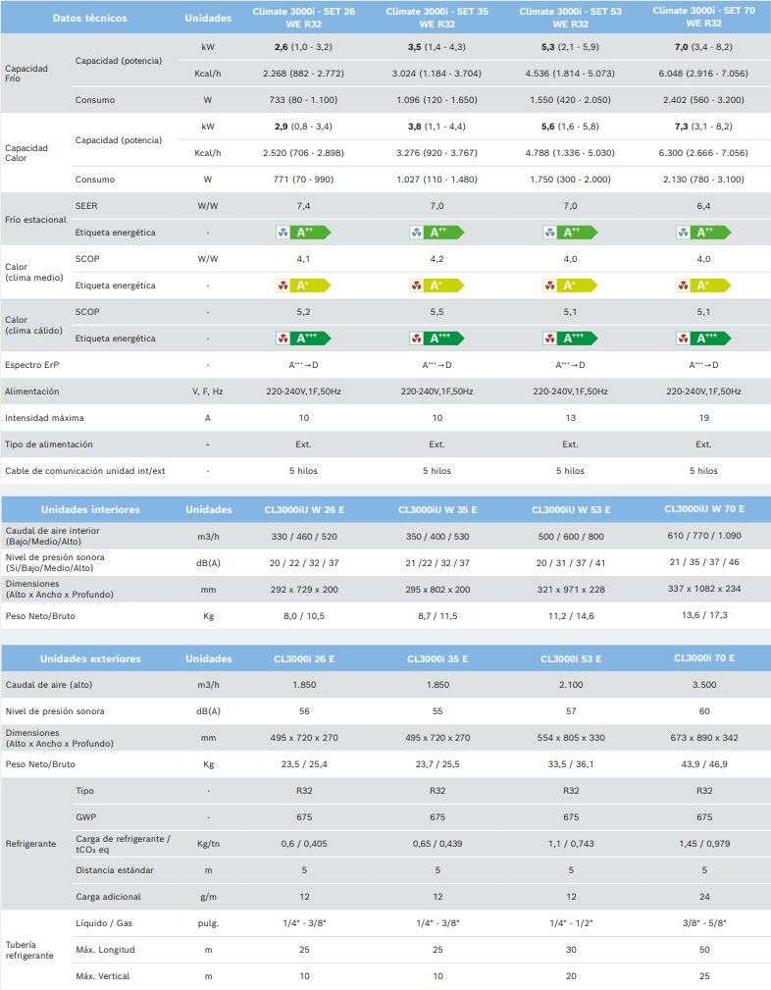
Task: Select the 'CL3000i 53 E' header
Action: pos(571,658)
